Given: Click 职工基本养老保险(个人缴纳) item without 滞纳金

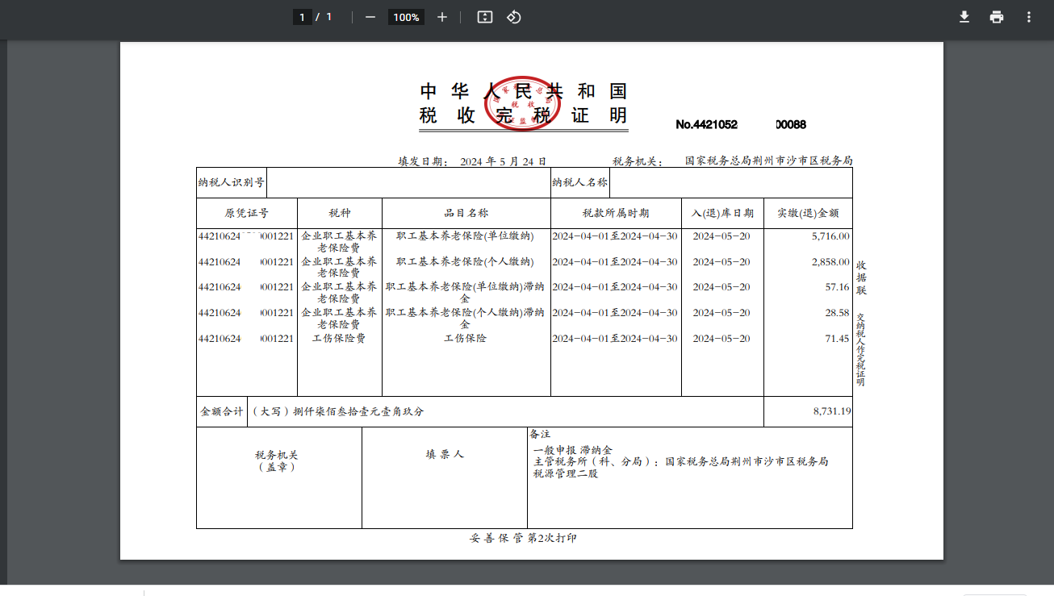Looking at the screenshot, I should click(x=466, y=262).
